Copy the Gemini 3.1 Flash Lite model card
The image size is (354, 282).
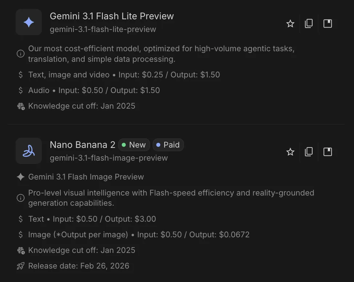309,23
